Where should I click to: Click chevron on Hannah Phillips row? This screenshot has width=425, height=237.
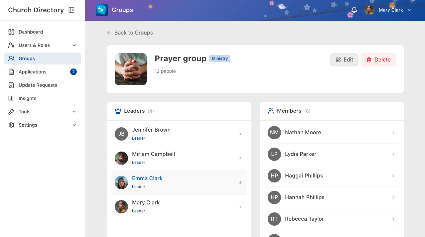point(393,197)
